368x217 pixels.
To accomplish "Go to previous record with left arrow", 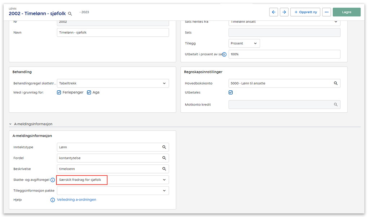I will [x=273, y=12].
